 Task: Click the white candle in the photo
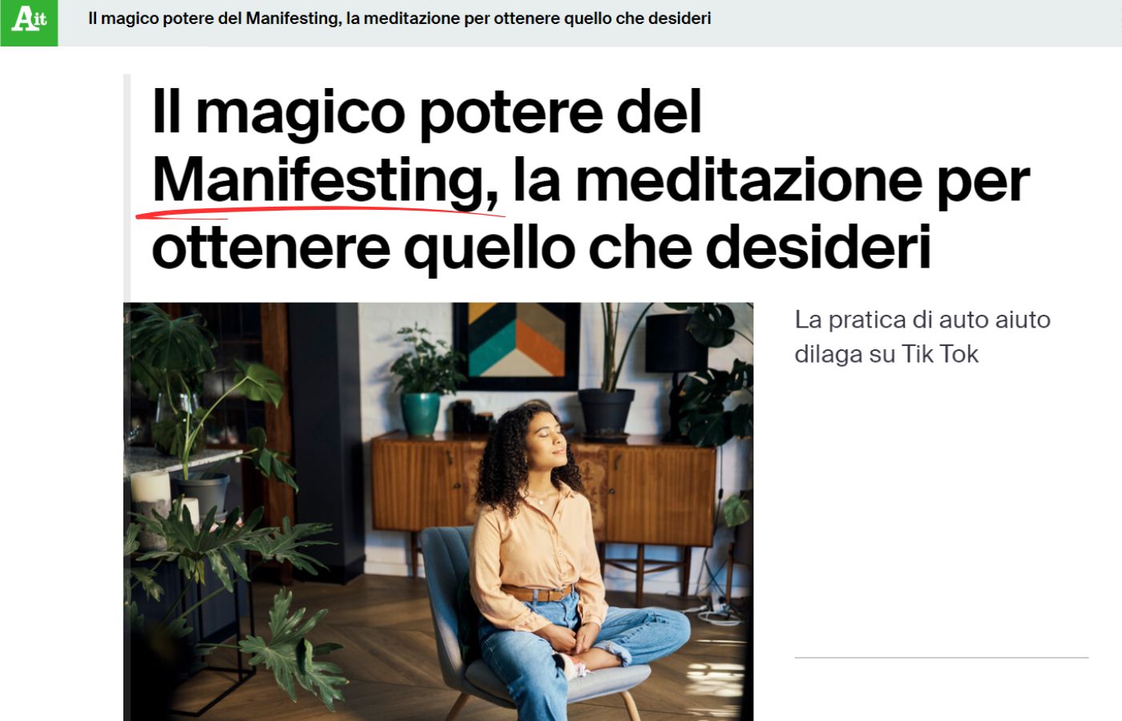tap(150, 489)
